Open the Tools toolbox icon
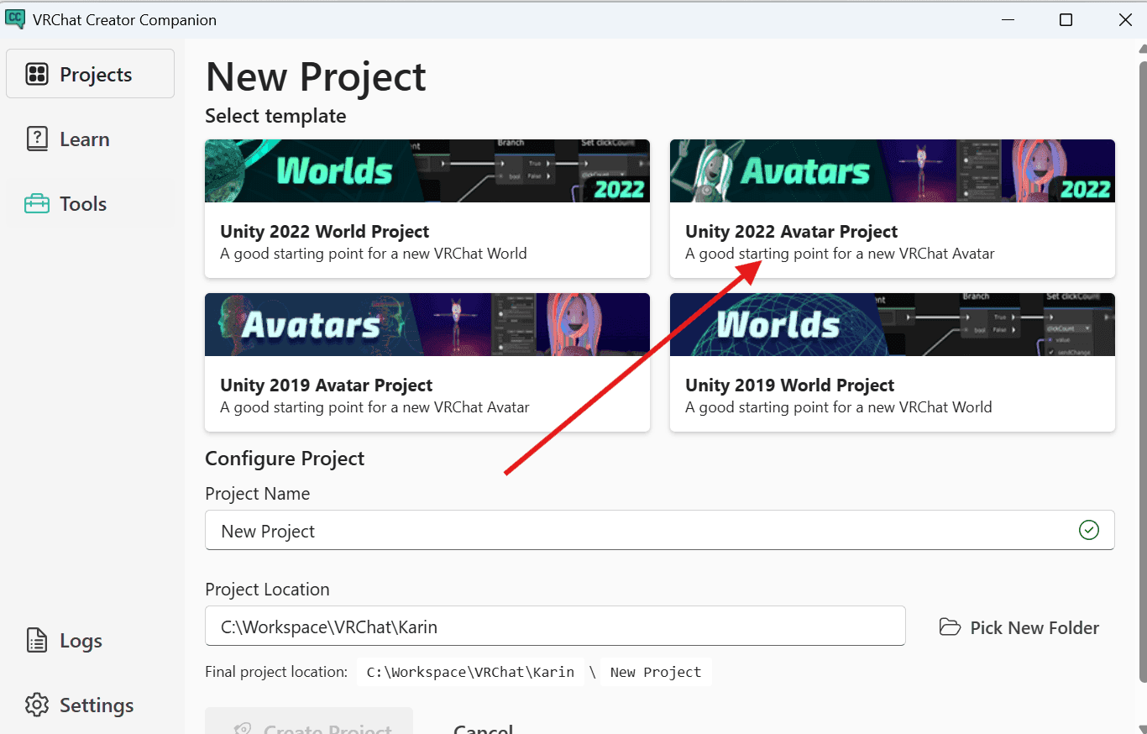 [37, 203]
